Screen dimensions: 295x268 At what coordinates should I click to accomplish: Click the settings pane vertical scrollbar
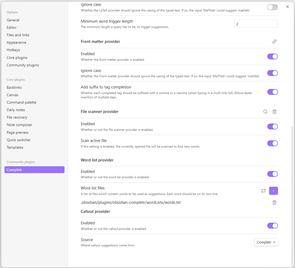292,196
